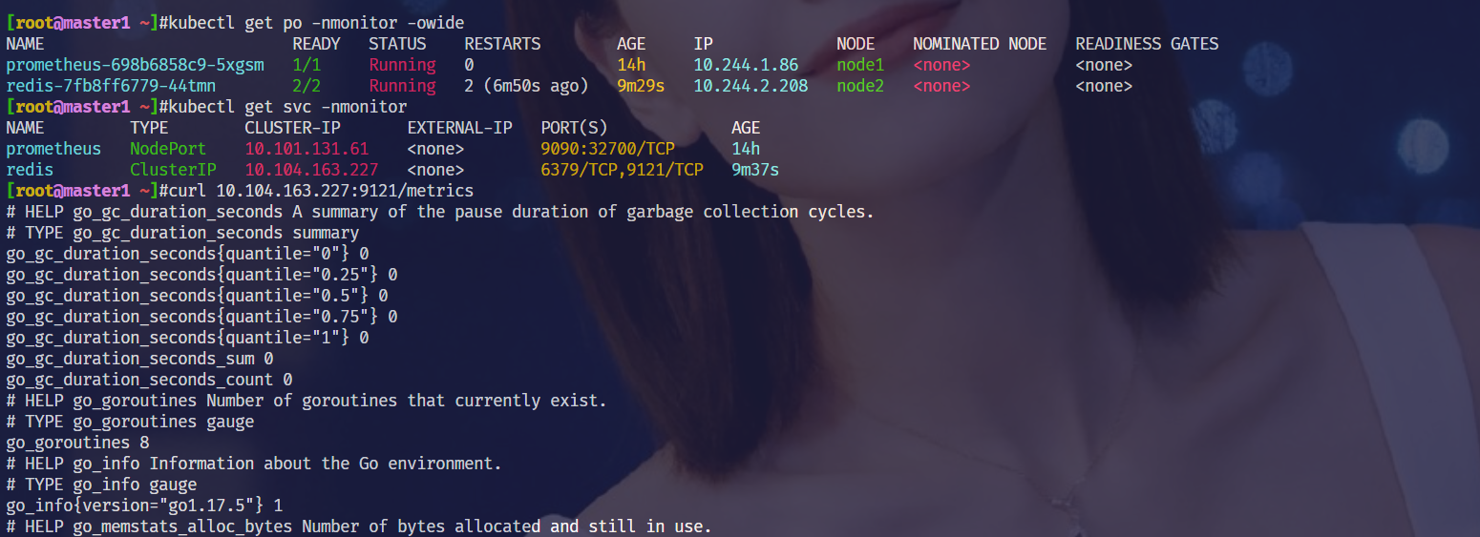Viewport: 1480px width, 537px height.
Task: Click the service AGE value 9m37s
Action: 755,170
